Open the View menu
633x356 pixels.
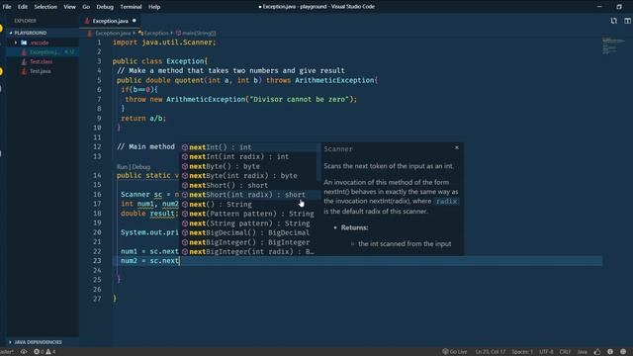click(x=69, y=7)
